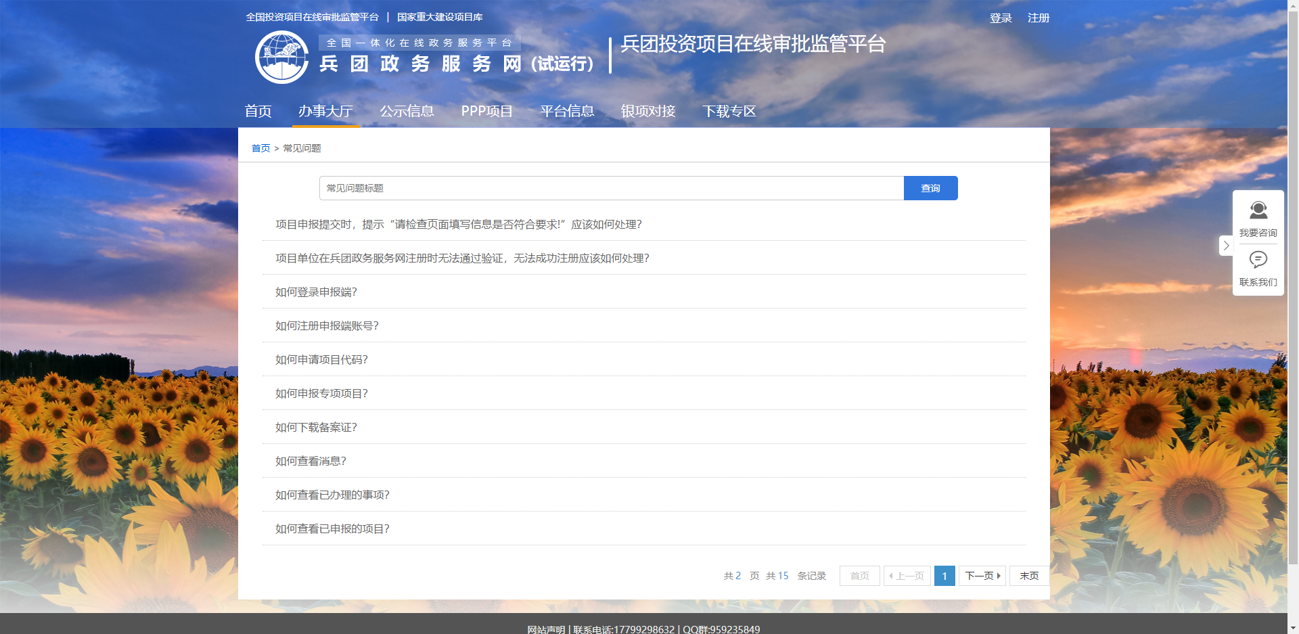1299x634 pixels.
Task: Open the 国家重大建设项目库 top link
Action: tap(440, 17)
